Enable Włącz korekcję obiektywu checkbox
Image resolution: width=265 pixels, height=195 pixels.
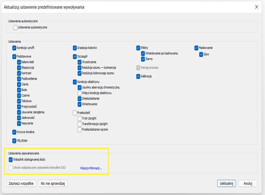[x=79, y=93]
